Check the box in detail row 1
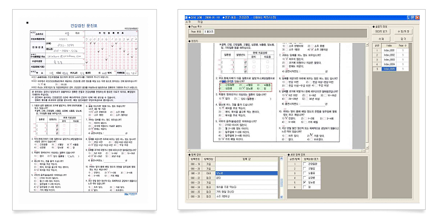The width and height of the screenshot is (439, 219). (x=304, y=164)
